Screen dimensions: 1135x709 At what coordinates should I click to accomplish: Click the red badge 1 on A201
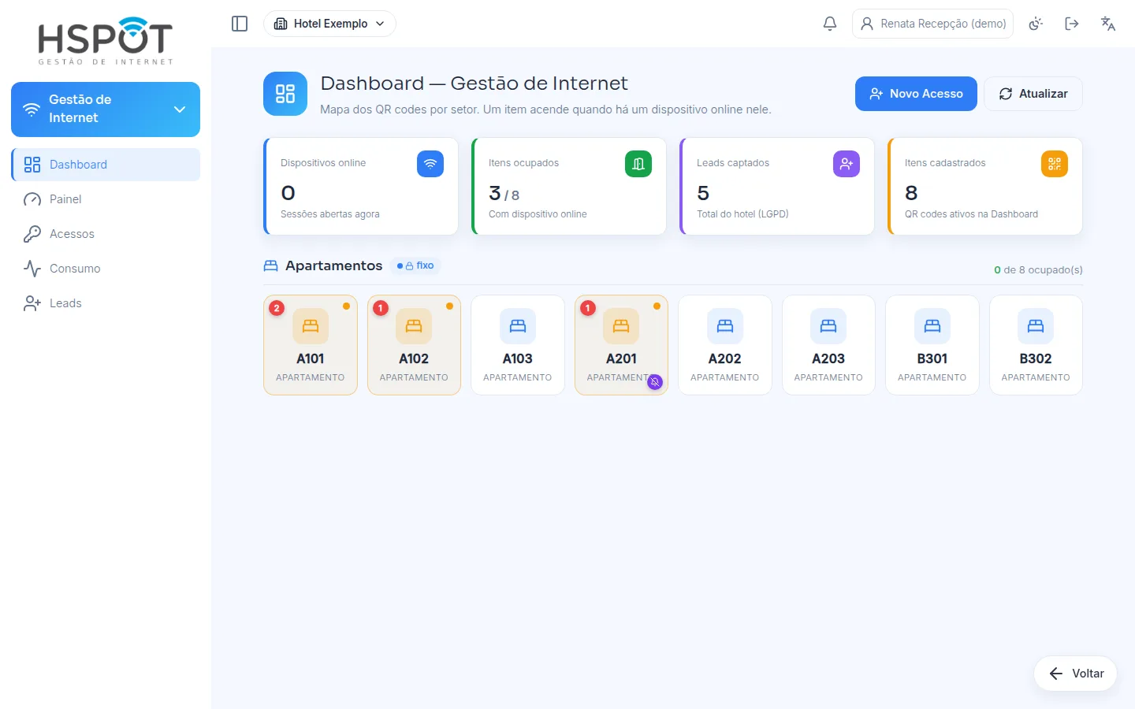pos(588,308)
